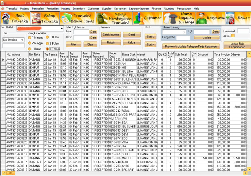Click the Date button in Status Barang
The image size is (251, 176).
pyautogui.click(x=215, y=32)
